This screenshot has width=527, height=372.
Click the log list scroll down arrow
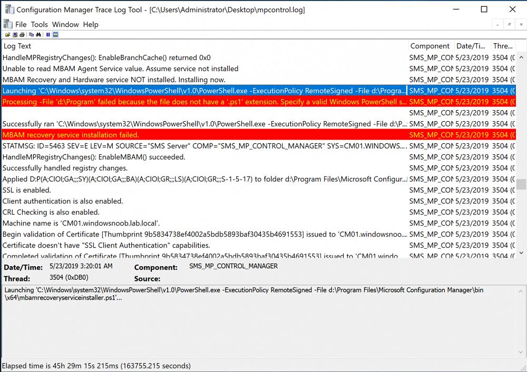click(x=521, y=253)
